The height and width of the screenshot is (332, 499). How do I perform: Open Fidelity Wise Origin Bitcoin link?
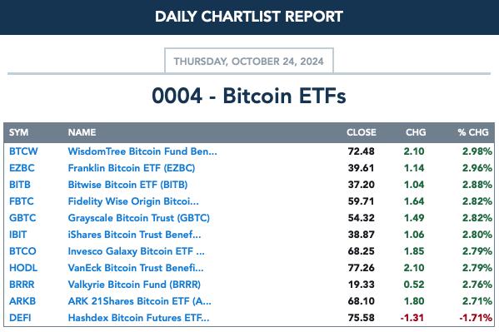coord(133,201)
